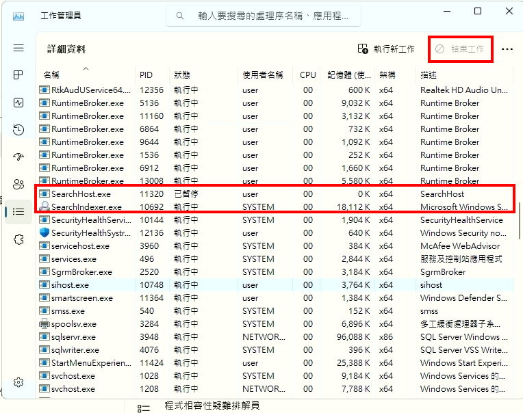Select the SearchHost.exe process name

coord(81,194)
